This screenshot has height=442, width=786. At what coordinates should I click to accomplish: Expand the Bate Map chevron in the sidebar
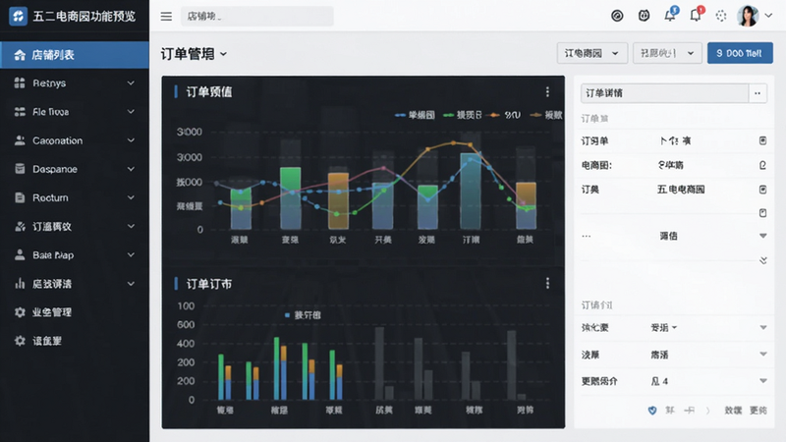[131, 254]
